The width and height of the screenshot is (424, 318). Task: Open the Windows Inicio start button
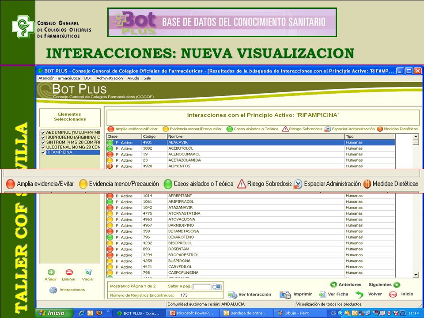tap(54, 313)
